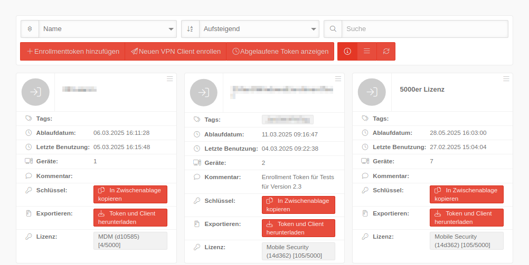Copy key to clipboard in middle card
Screen dimensions: 529x265
pos(298,205)
